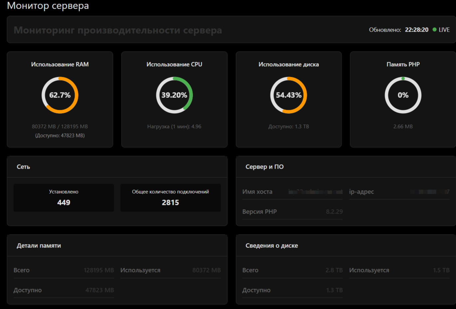Click the disk usage 54.43% donut gauge
456x309 pixels.
(289, 95)
